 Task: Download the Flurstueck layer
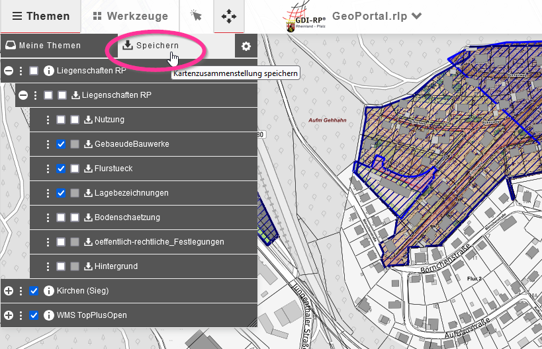tap(89, 169)
